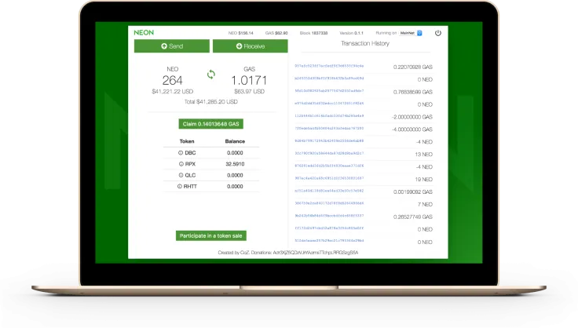Open the Send panel

(x=172, y=46)
